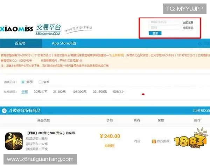Filter price by 30元以下
The height and width of the screenshot is (168, 210).
(x=40, y=92)
